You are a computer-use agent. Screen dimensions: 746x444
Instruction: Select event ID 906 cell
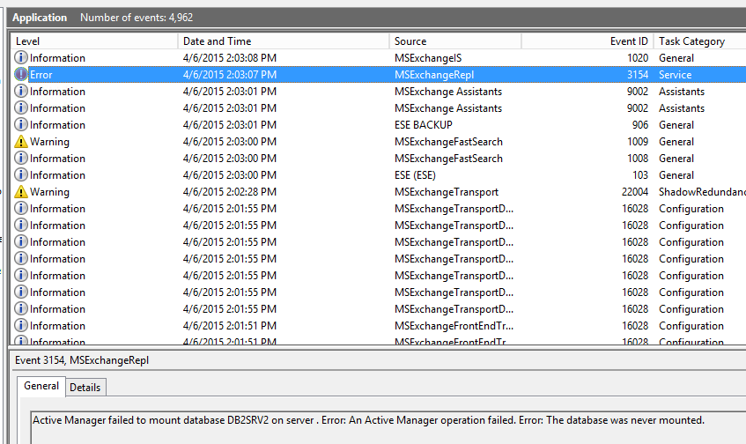pyautogui.click(x=640, y=125)
